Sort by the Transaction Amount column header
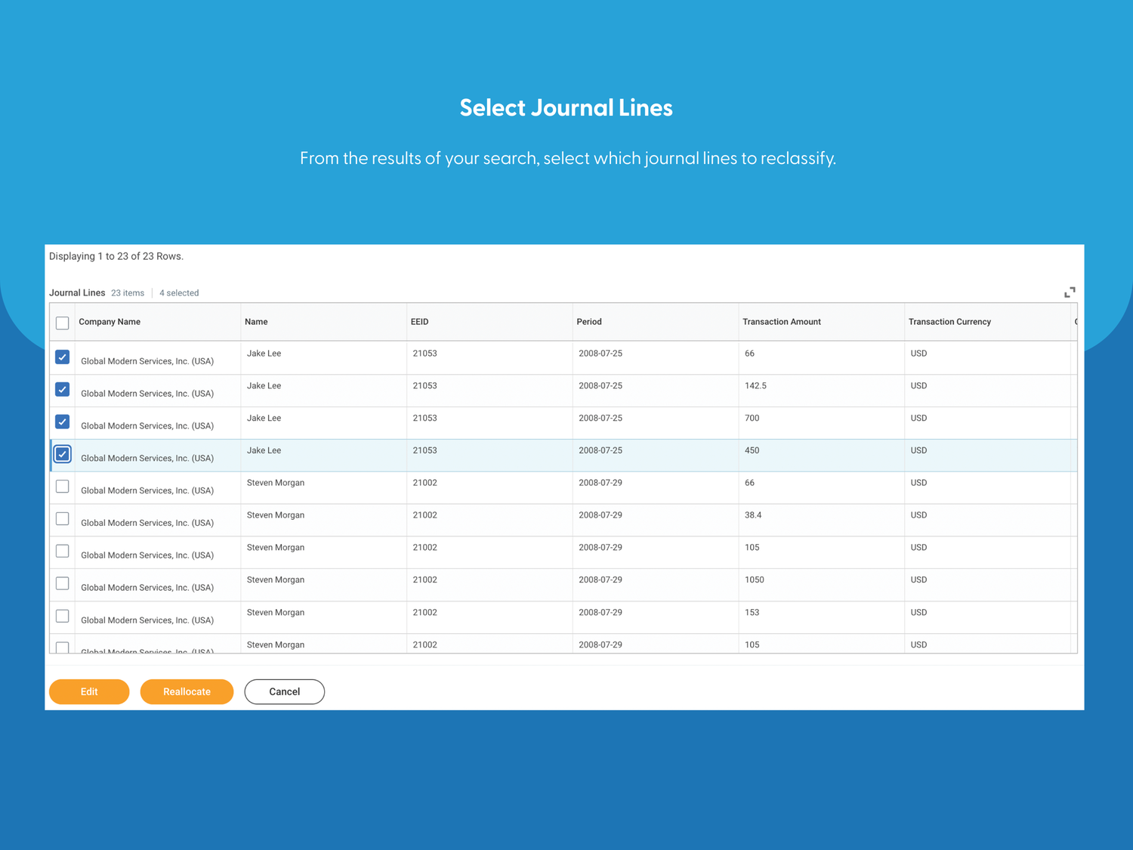 click(782, 321)
